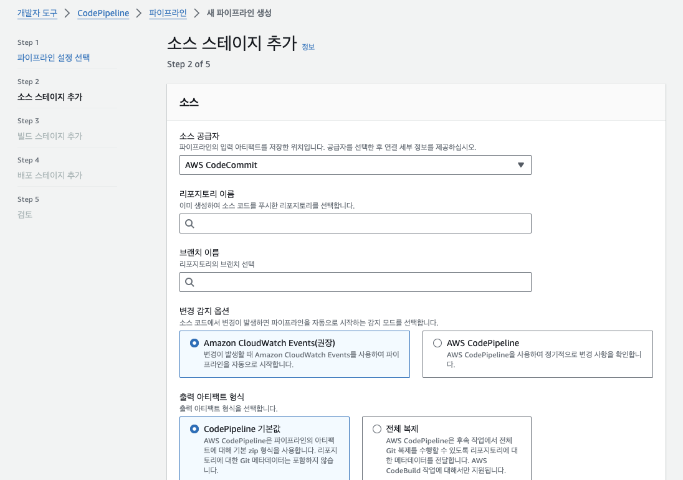The height and width of the screenshot is (480, 683).
Task: Click the 변경 감지 옵션 label
Action: click(204, 311)
